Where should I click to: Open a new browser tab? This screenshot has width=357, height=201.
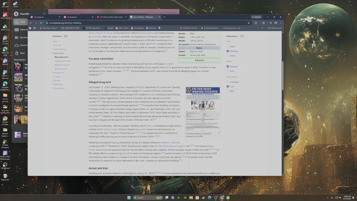[x=164, y=17]
